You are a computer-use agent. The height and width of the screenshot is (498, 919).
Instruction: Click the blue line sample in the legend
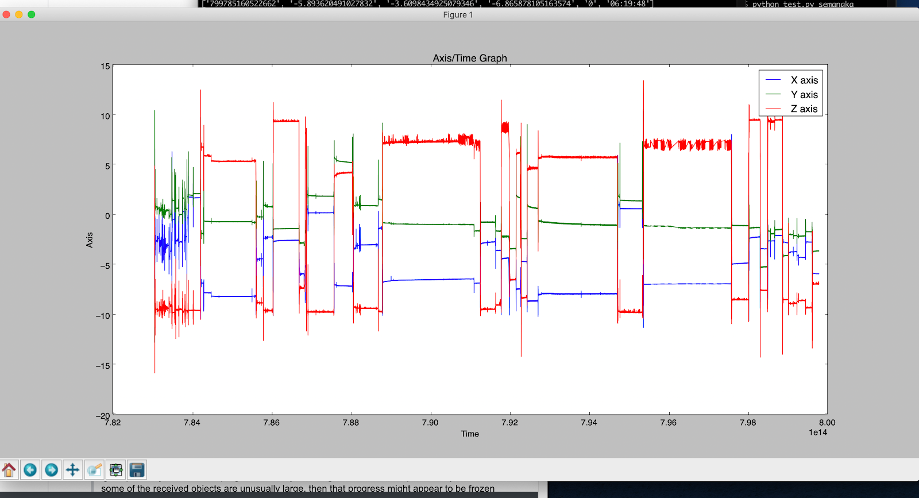coord(773,80)
